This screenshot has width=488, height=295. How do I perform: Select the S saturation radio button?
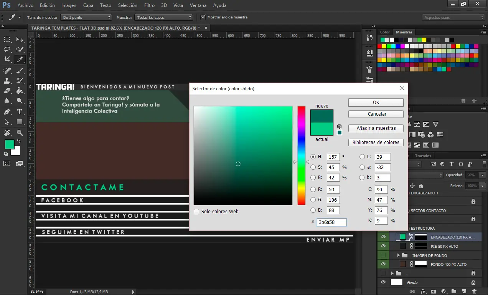point(313,167)
